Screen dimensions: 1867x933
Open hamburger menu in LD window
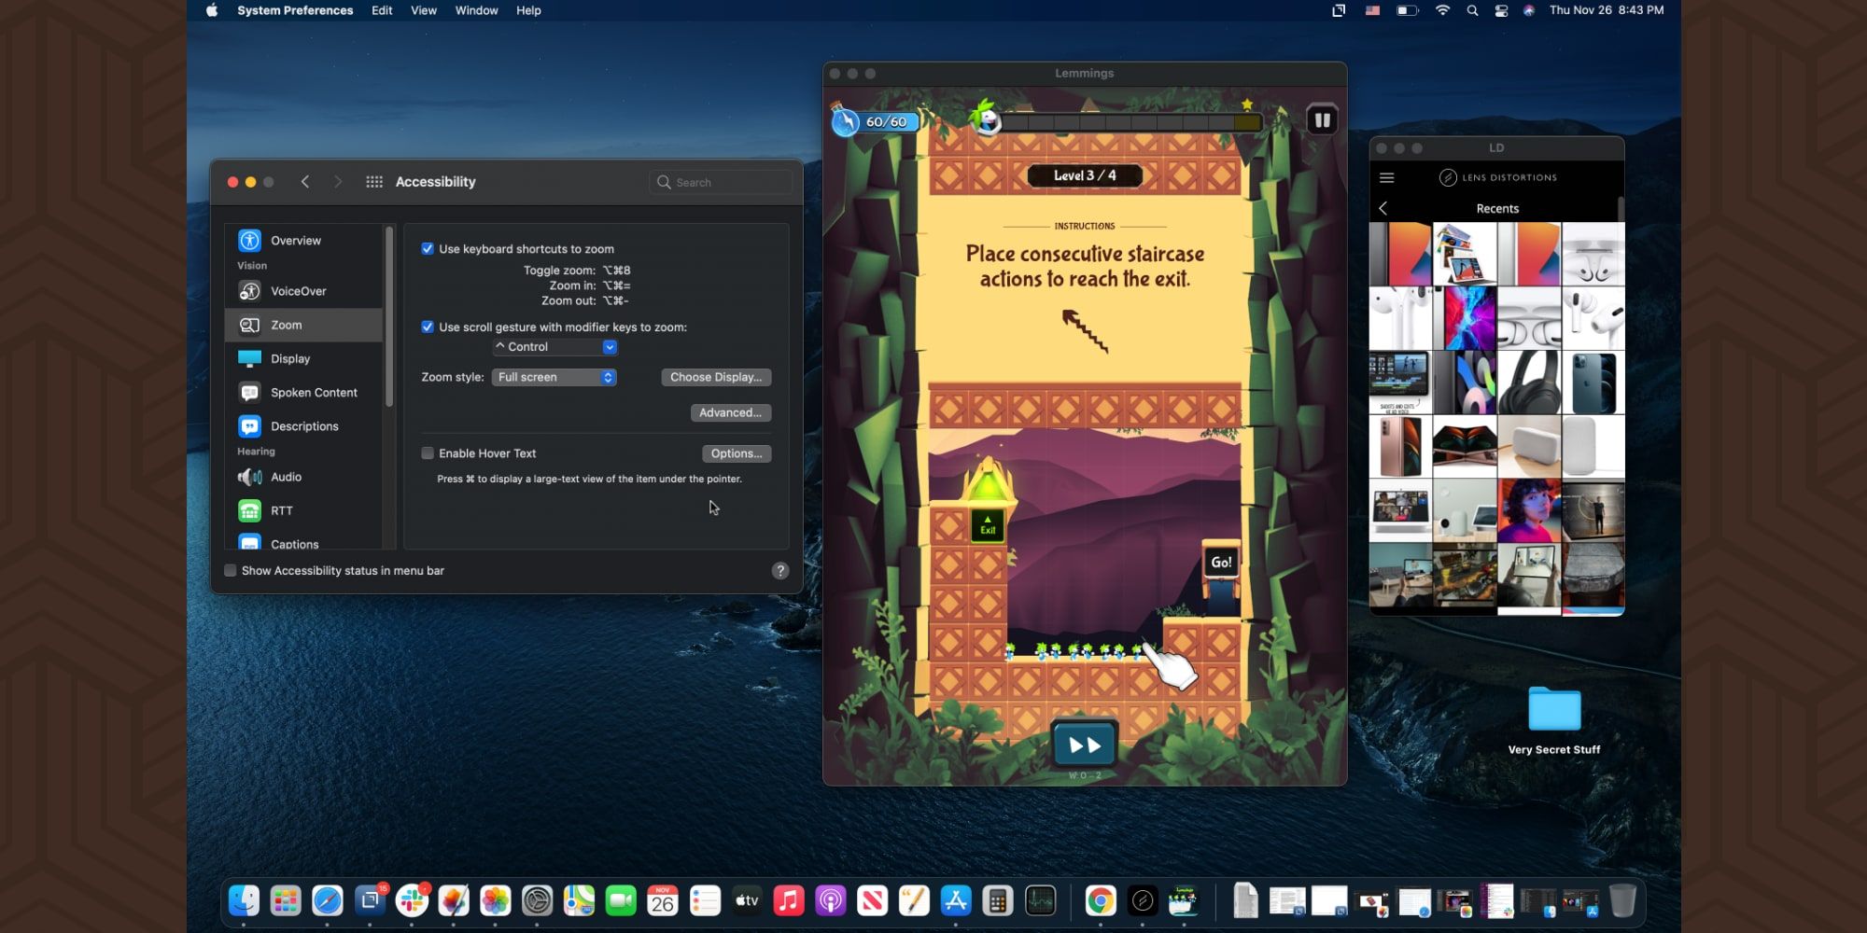click(x=1386, y=177)
